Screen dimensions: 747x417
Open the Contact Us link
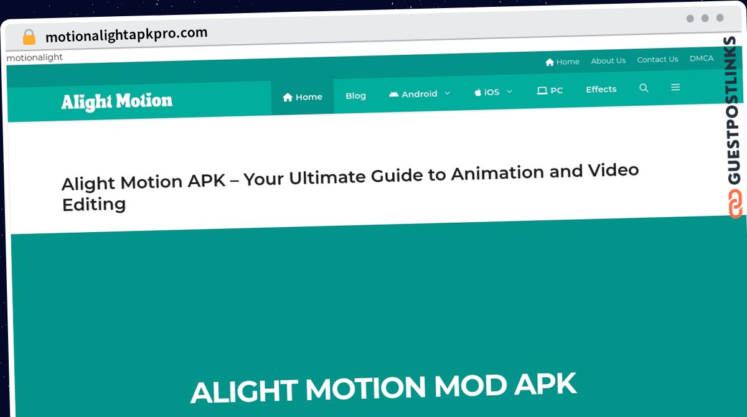[657, 60]
